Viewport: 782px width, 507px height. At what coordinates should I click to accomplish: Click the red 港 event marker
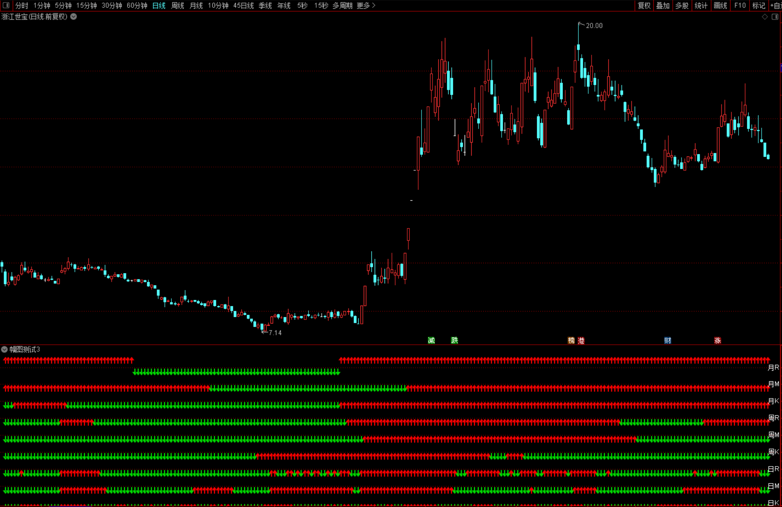click(x=581, y=341)
